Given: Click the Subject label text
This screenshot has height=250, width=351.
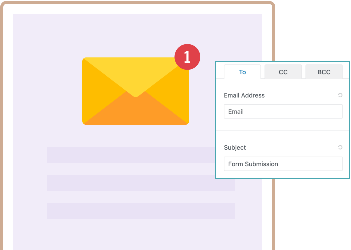Looking at the screenshot, I should pyautogui.click(x=235, y=148).
